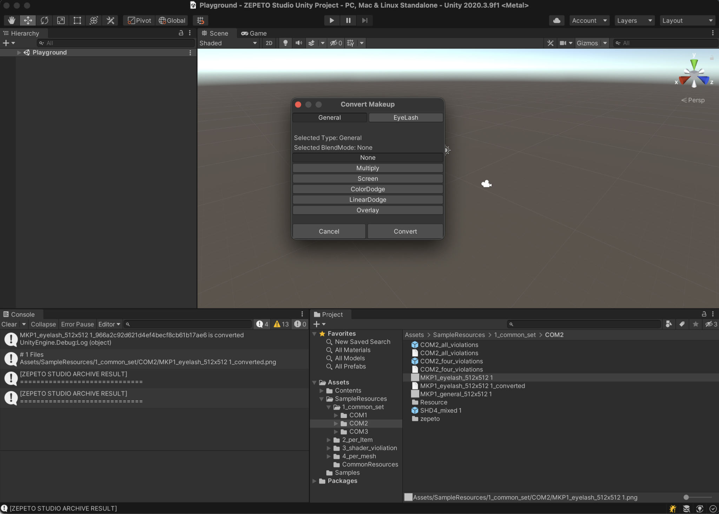Screen dimensions: 719x514
Task: Expand the Playground scene in Hierarchy
Action: point(19,52)
